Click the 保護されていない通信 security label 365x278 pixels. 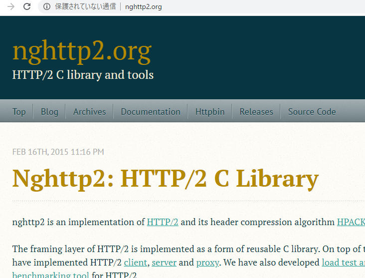[85, 6]
